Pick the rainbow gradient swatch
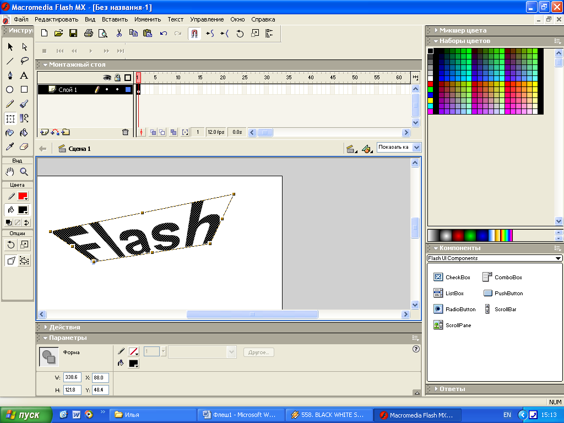This screenshot has height=423, width=564. [x=507, y=236]
